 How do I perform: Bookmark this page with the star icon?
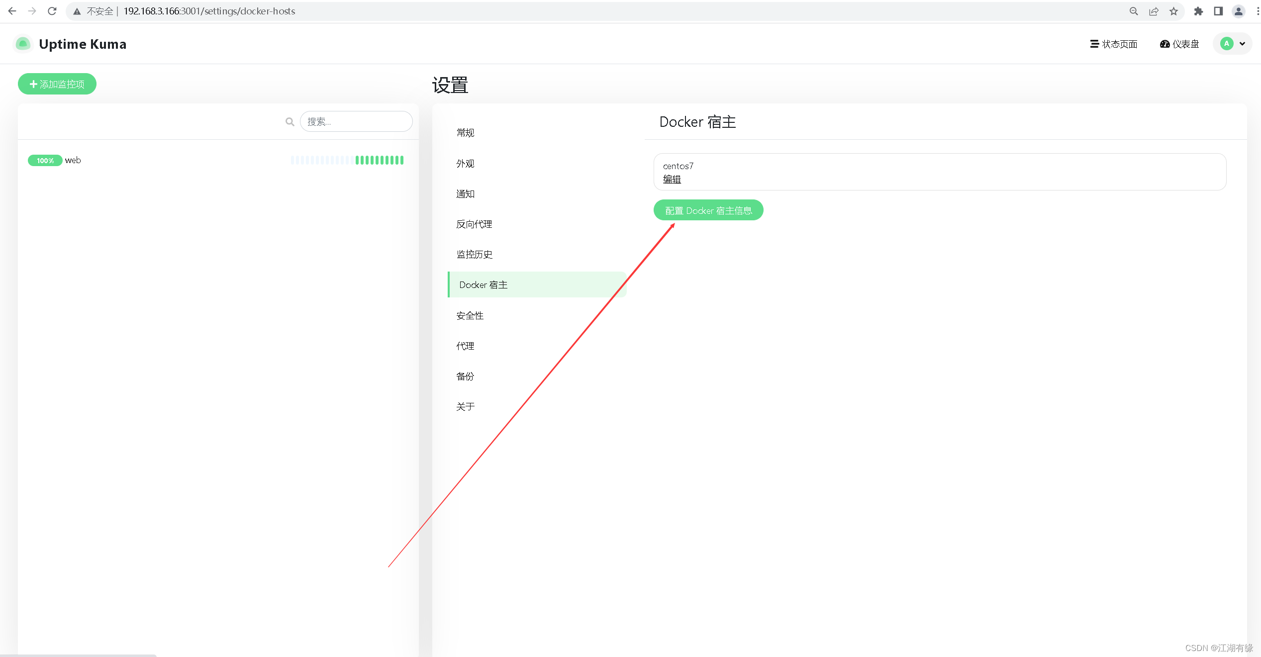(x=1174, y=11)
